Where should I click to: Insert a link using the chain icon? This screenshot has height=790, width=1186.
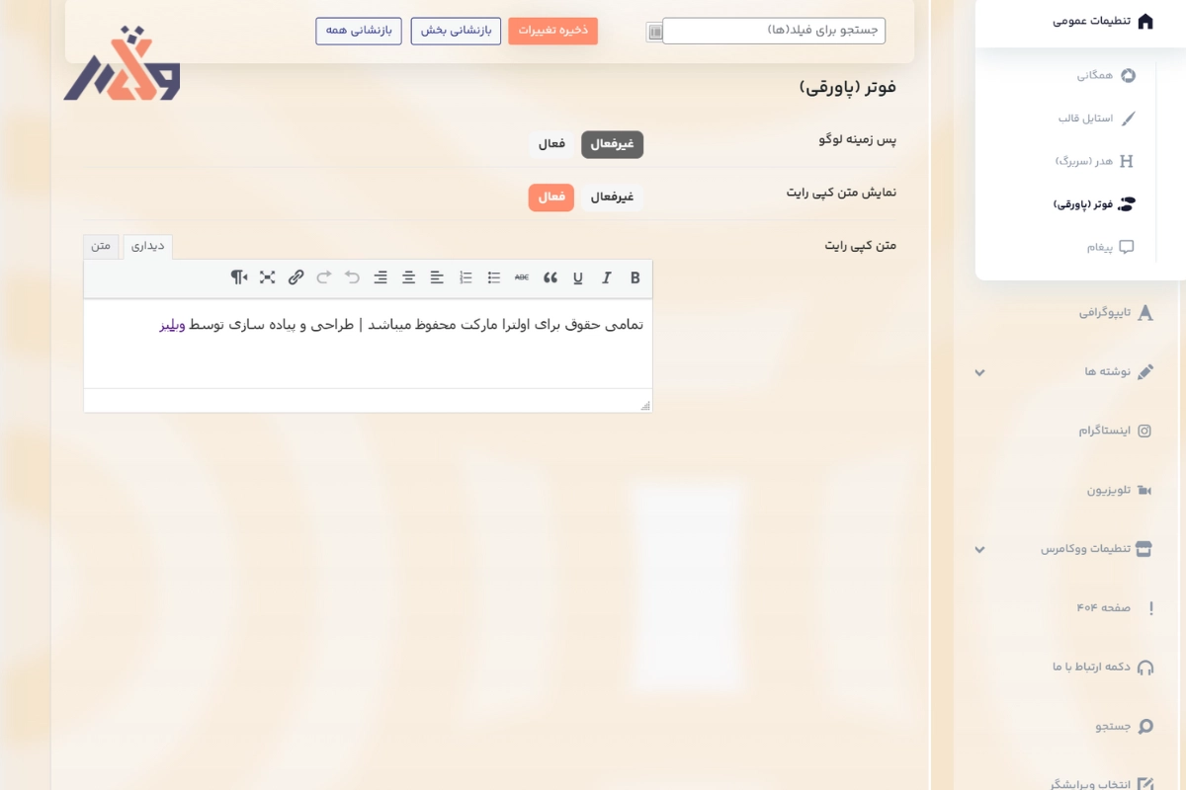(x=296, y=277)
